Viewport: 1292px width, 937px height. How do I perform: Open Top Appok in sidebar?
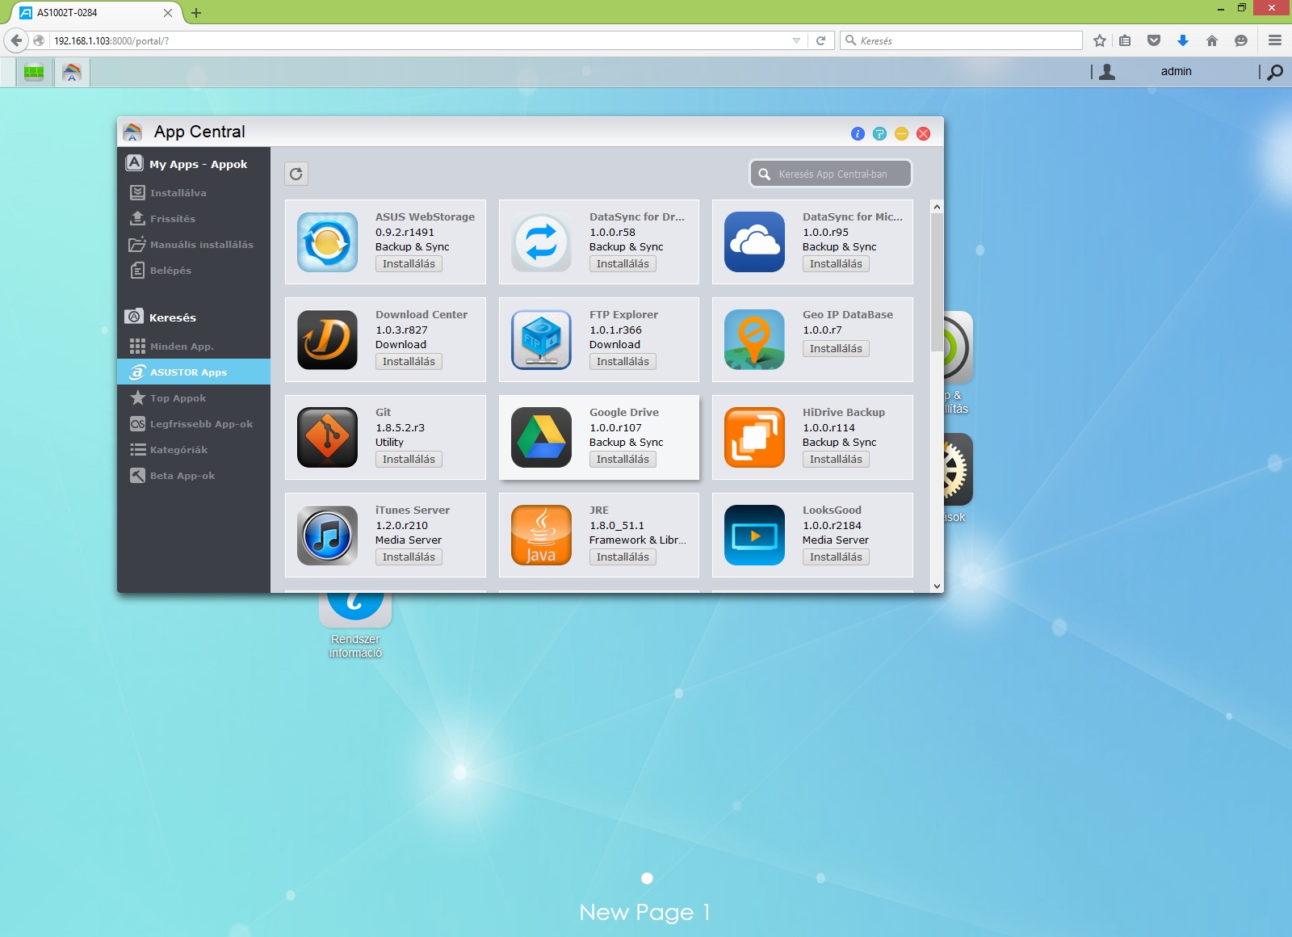tap(194, 398)
